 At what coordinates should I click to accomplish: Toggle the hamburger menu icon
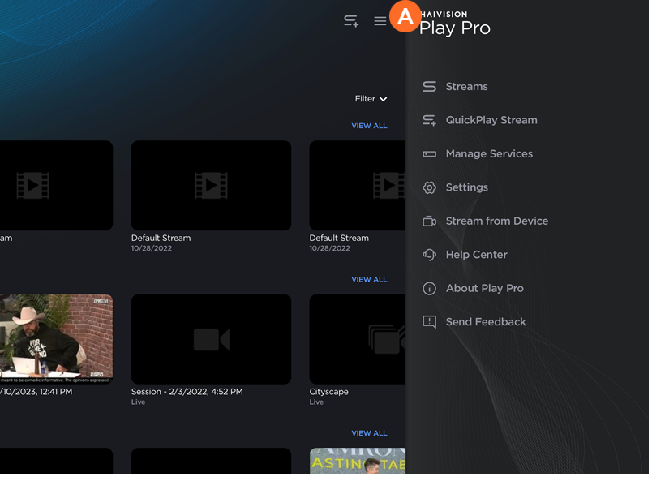[380, 21]
